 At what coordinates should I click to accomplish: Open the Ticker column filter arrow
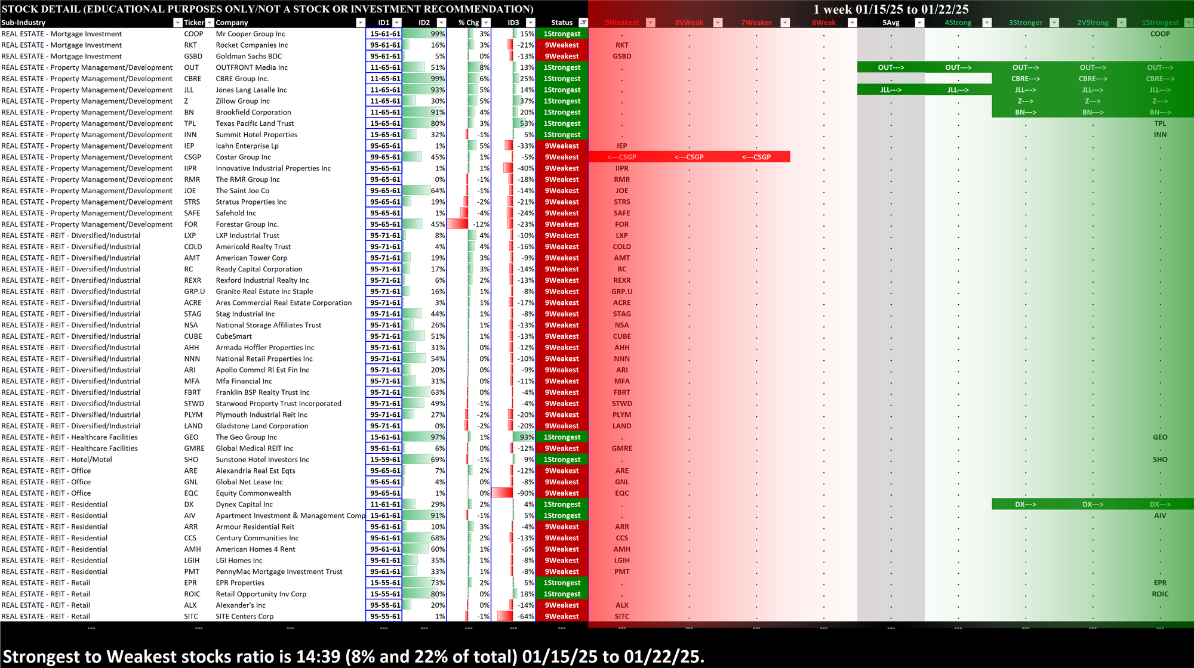pos(210,23)
